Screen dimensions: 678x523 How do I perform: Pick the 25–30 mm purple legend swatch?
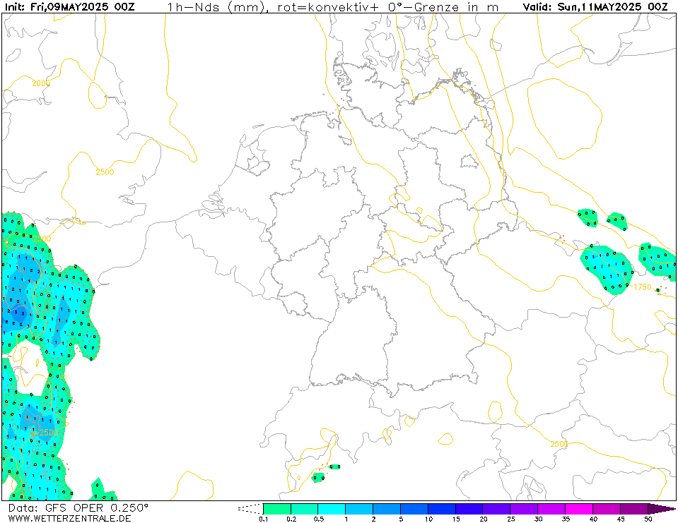(x=524, y=509)
